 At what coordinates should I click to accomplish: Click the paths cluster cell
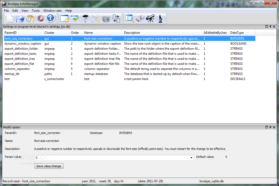pyautogui.click(x=48, y=74)
